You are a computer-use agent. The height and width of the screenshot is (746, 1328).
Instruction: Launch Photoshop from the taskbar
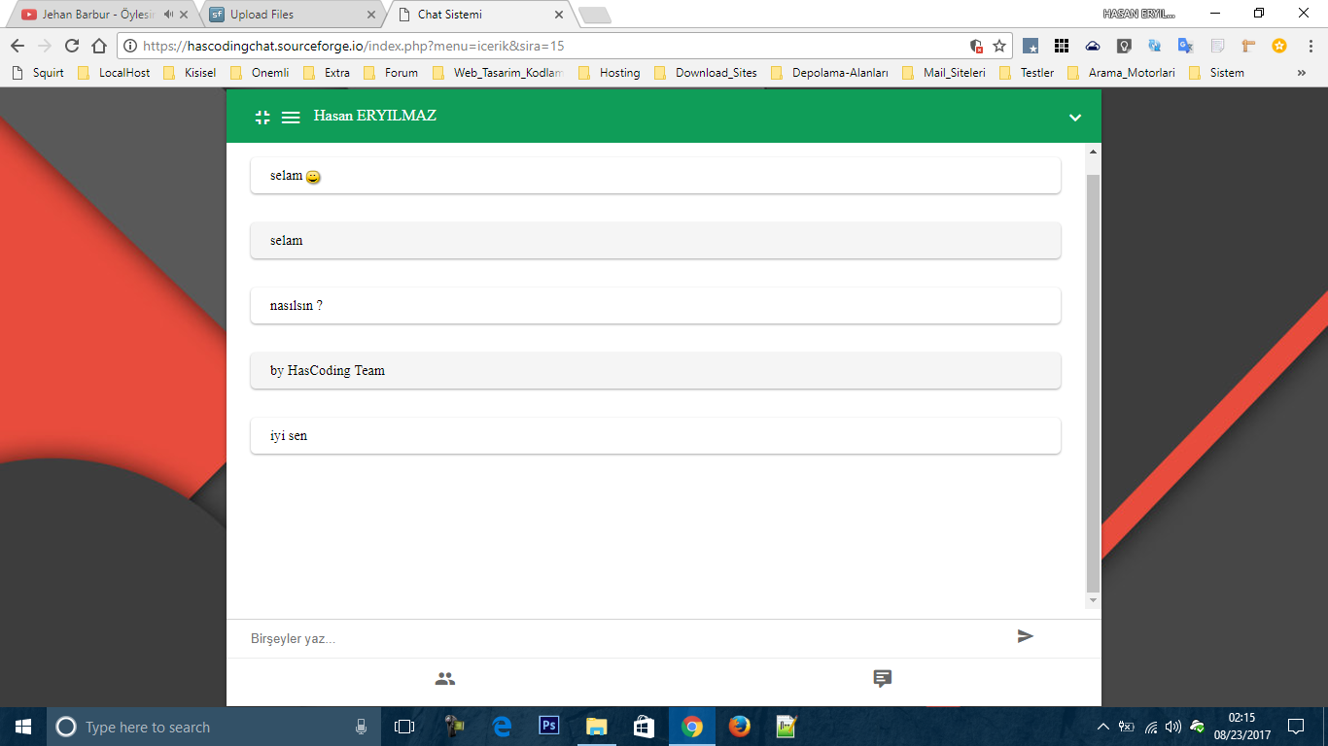pos(548,726)
